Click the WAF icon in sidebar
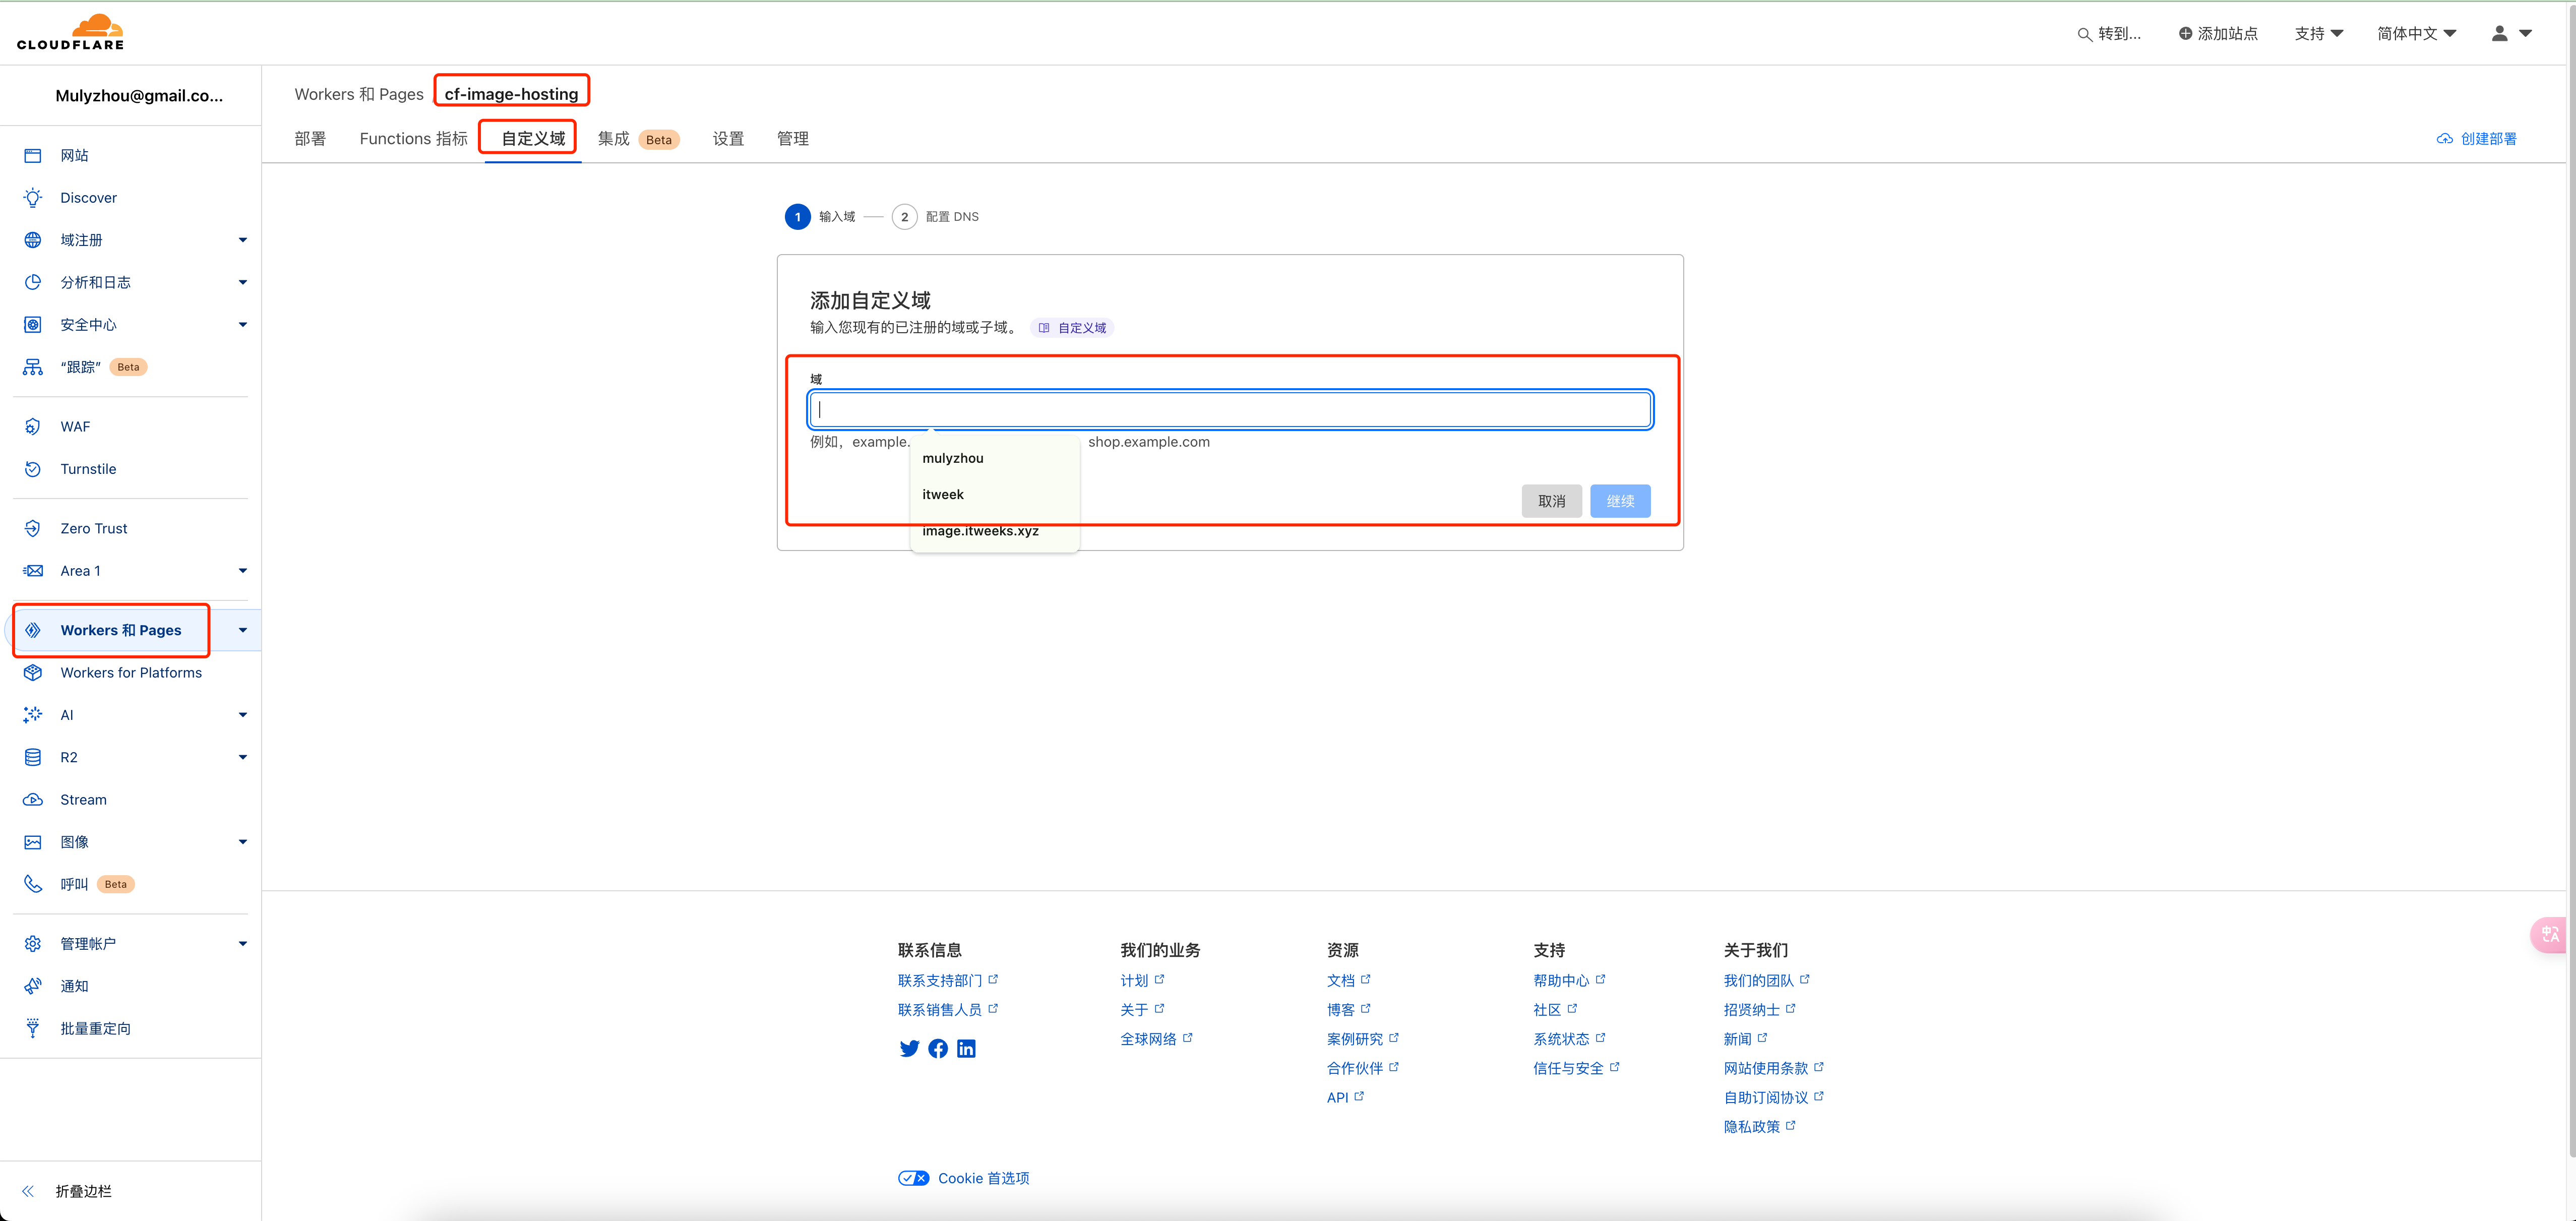 tap(33, 425)
